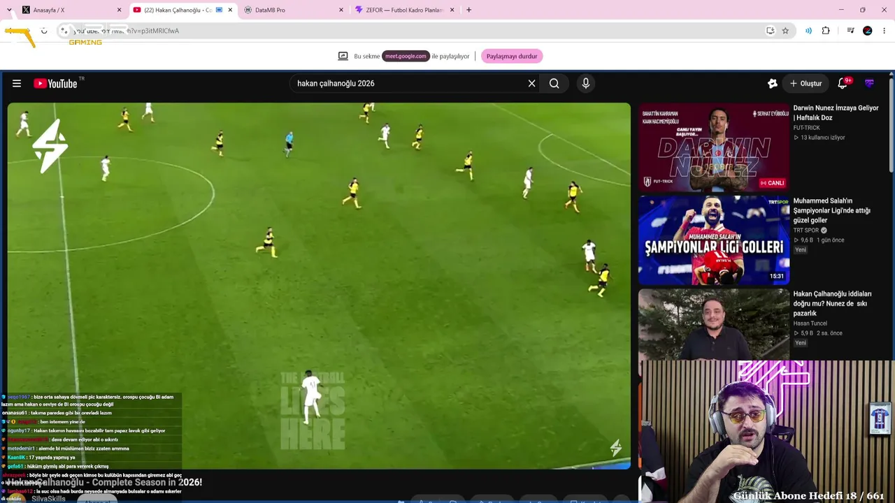Click the screen icon left of the bookmark star
This screenshot has width=895, height=503.
771,31
